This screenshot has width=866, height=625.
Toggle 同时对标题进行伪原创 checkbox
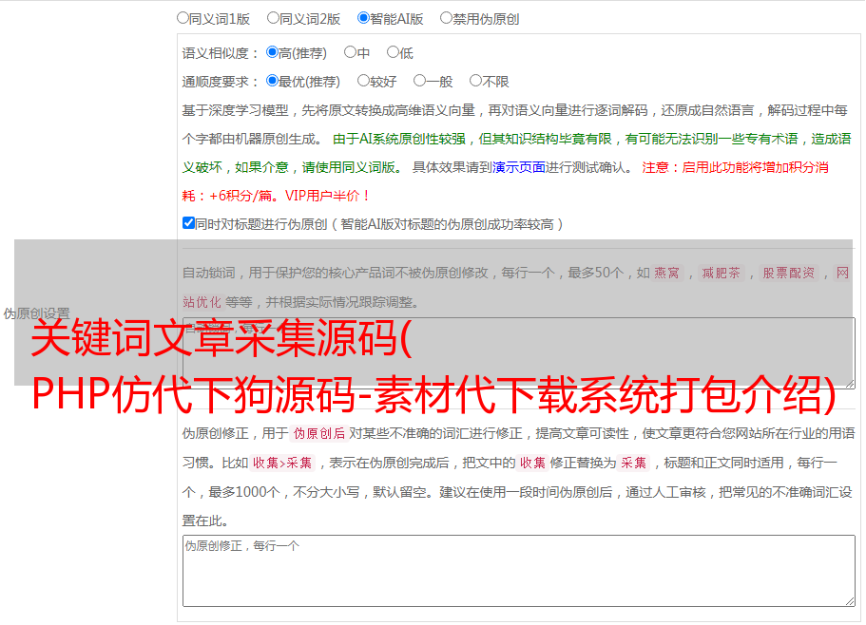point(188,223)
